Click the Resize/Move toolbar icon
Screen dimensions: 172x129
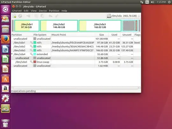click(x=28, y=16)
